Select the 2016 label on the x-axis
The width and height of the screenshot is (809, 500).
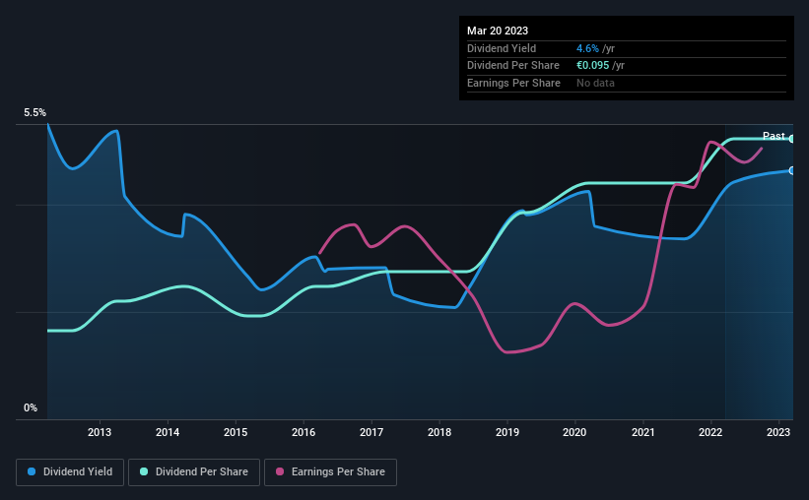click(303, 432)
